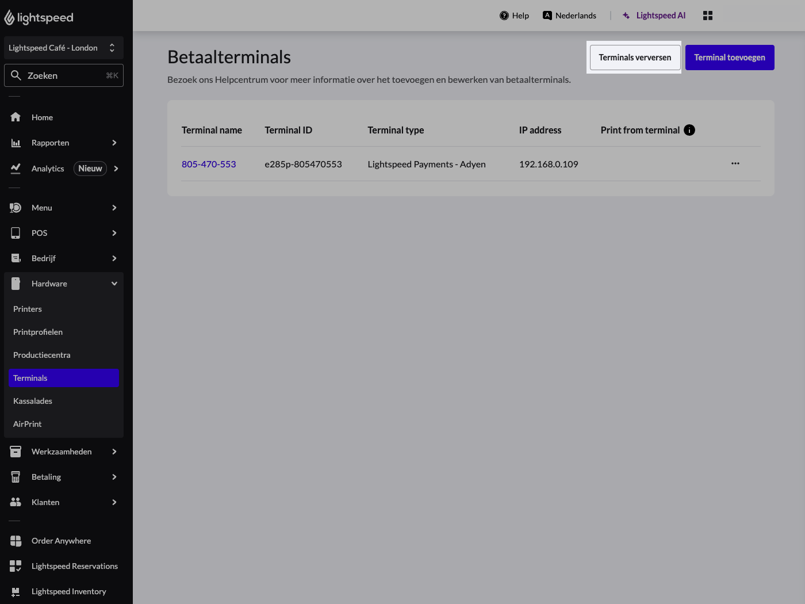The height and width of the screenshot is (604, 805).
Task: Click the Zoeken search field
Action: [x=64, y=75]
